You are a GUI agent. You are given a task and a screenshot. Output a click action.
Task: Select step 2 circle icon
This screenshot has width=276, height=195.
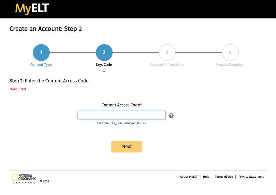(x=104, y=52)
